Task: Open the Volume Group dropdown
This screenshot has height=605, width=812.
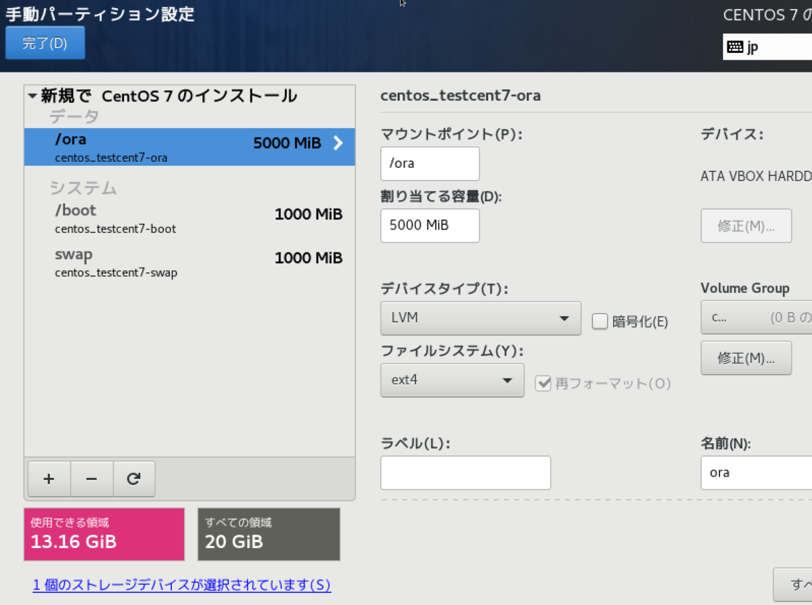Action: (x=756, y=318)
